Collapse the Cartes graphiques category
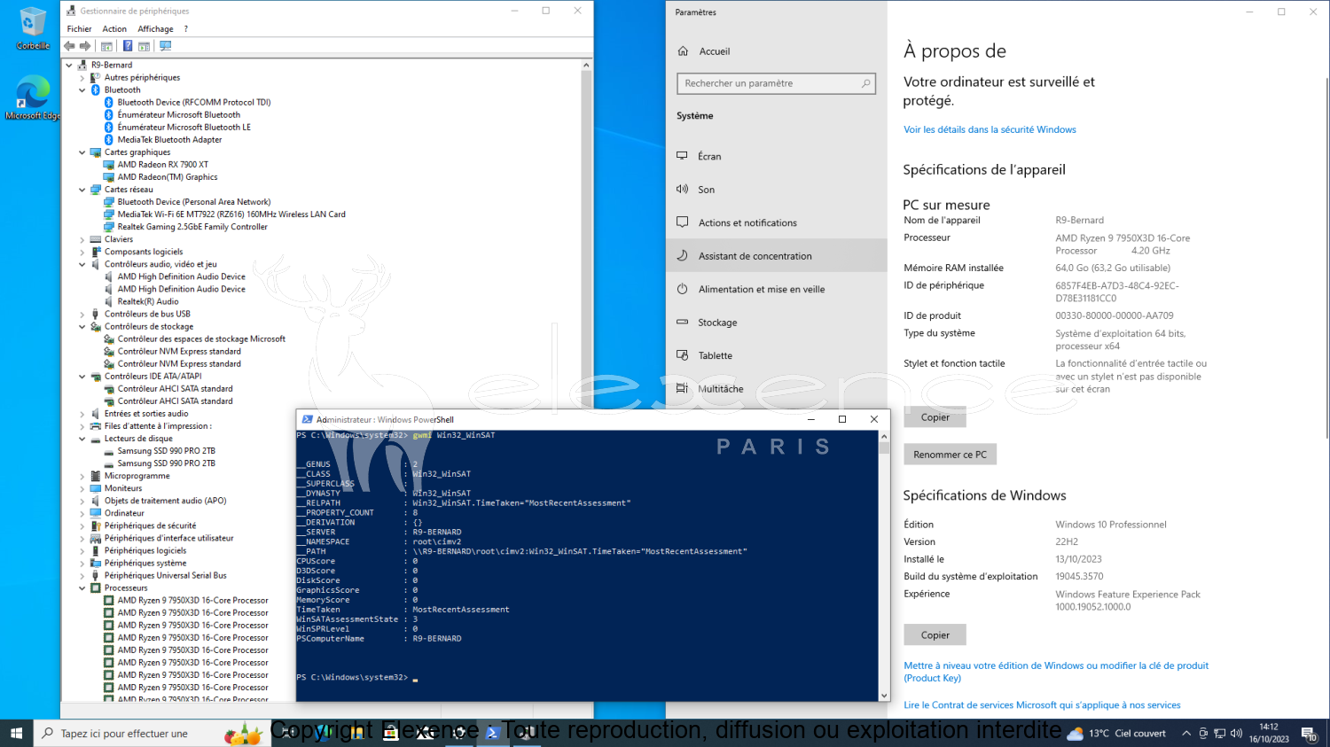Screen dimensions: 1330x747 click(82, 152)
